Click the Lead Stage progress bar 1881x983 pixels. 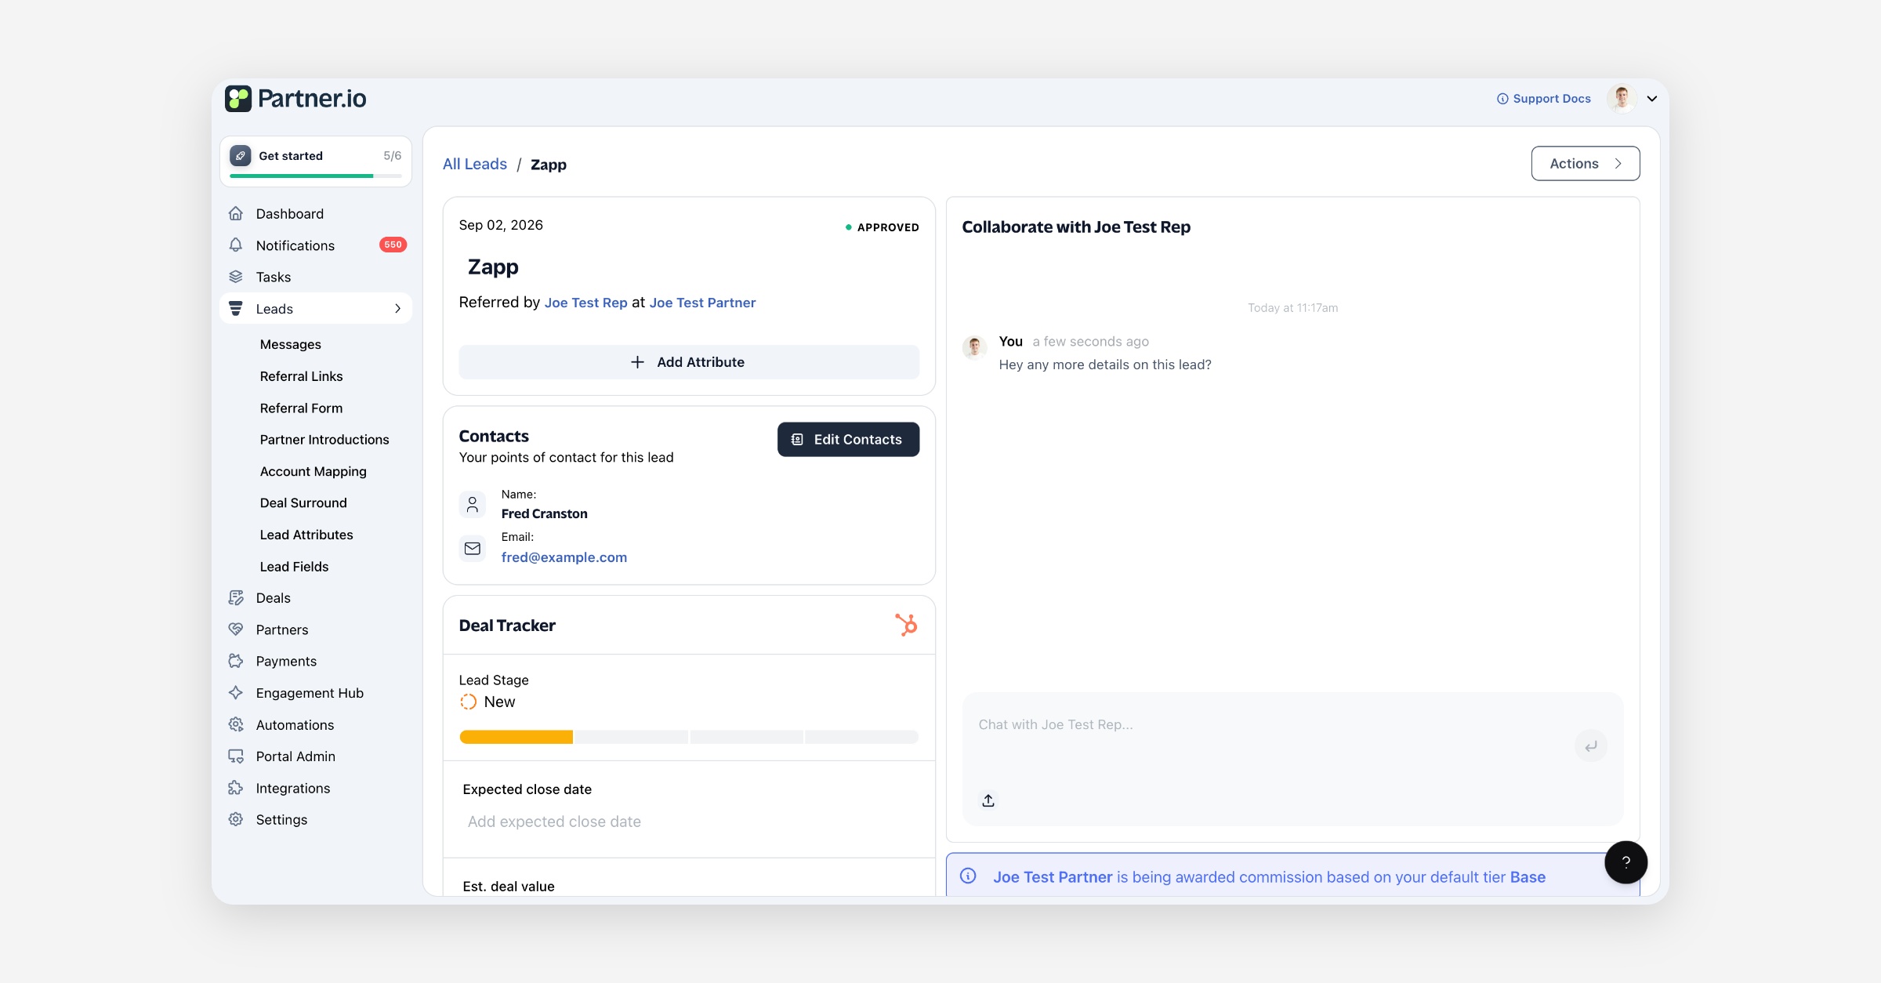pos(689,737)
